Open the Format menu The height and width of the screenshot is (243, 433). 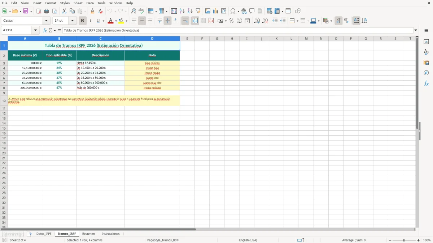click(51, 3)
